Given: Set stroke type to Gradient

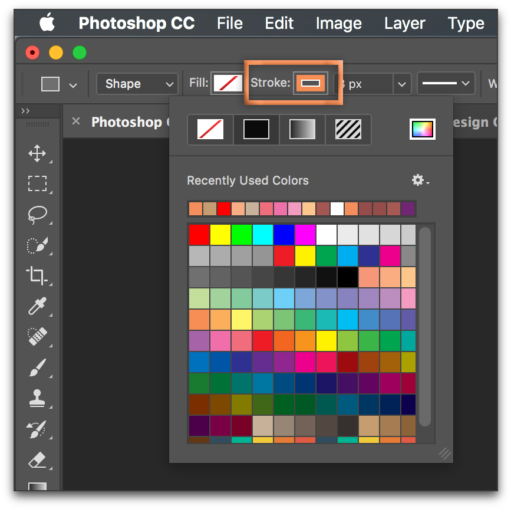Looking at the screenshot, I should point(302,129).
